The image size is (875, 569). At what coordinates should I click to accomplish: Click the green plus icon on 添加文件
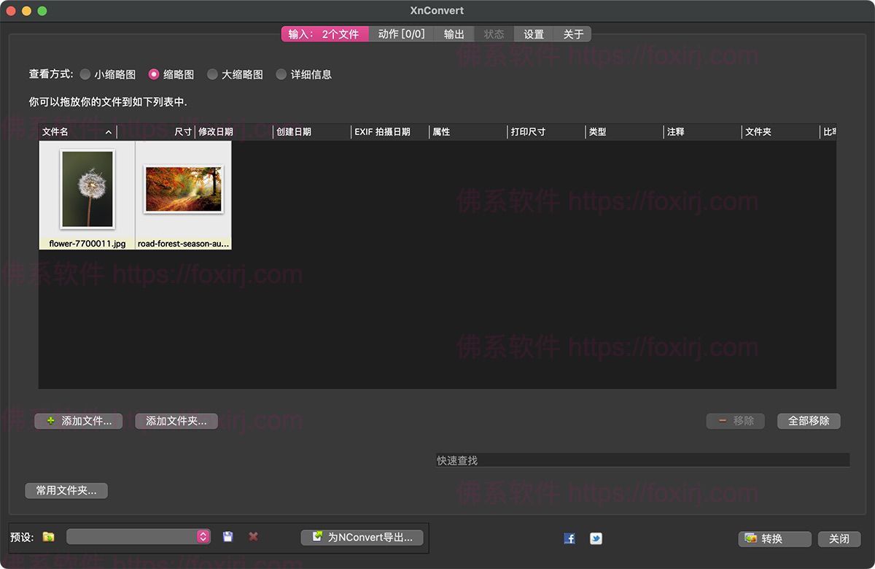point(50,421)
